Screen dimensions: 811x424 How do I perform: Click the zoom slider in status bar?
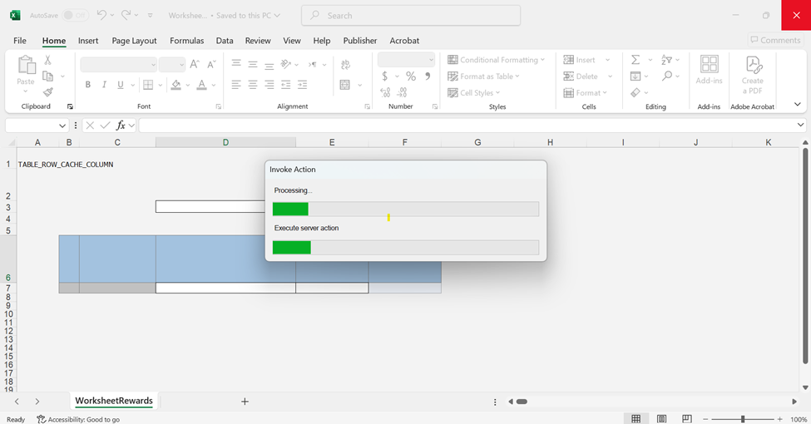point(743,419)
